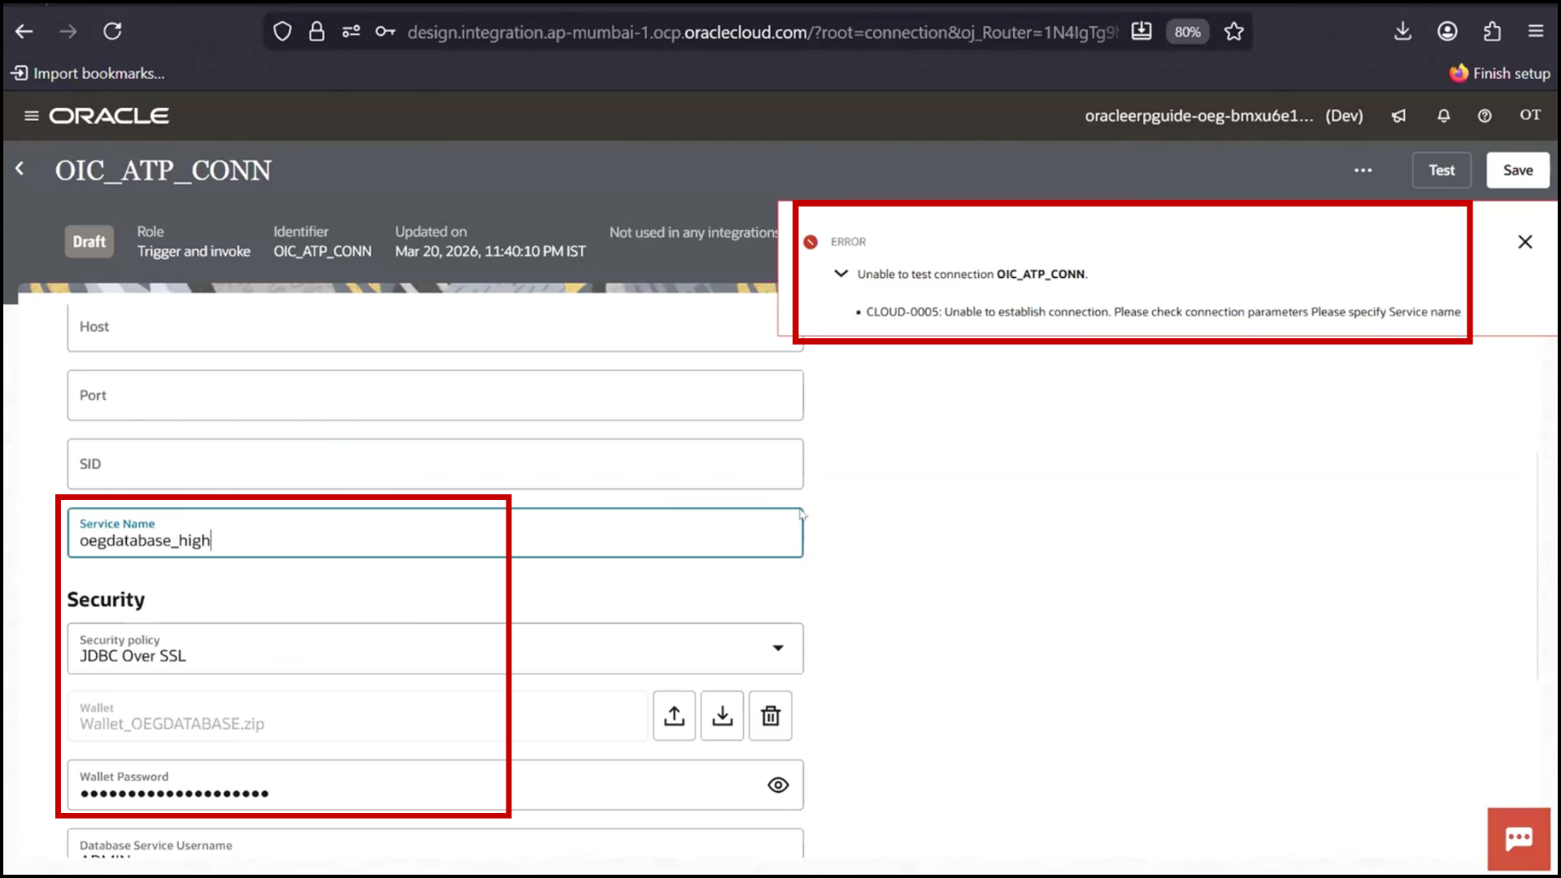Click into the SID field
This screenshot has width=1561, height=878.
pos(435,464)
